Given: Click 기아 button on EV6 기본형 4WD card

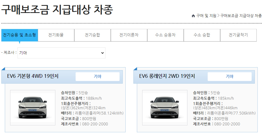Looking at the screenshot, I should point(97,76).
